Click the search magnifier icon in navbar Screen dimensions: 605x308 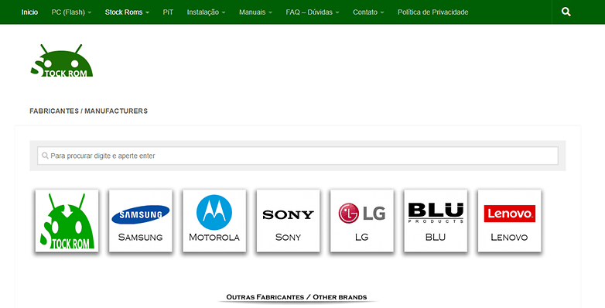[x=566, y=12]
